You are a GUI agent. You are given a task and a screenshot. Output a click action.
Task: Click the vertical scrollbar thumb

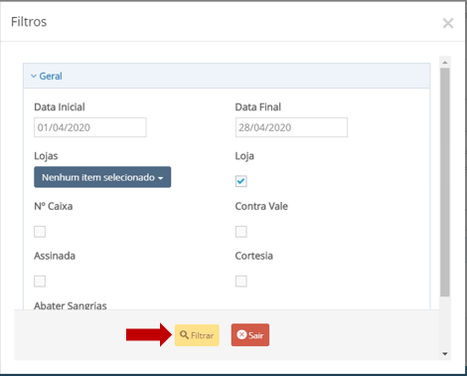pos(445,182)
